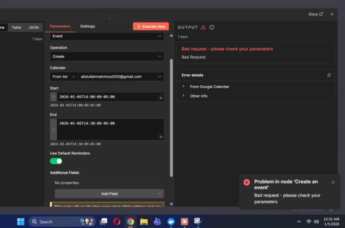Toggle fx expression mode for End
Screen dimensions: 345x228
[54, 129]
